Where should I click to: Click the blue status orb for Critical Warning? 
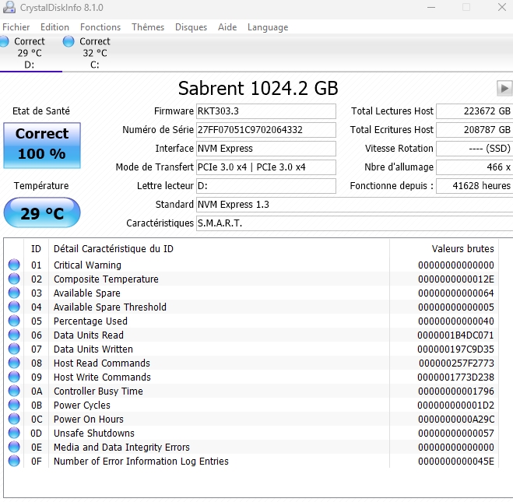pyautogui.click(x=14, y=265)
